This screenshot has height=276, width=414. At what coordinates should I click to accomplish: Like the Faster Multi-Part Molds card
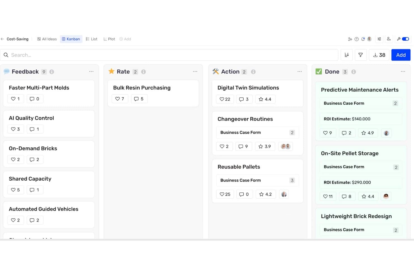click(x=15, y=99)
